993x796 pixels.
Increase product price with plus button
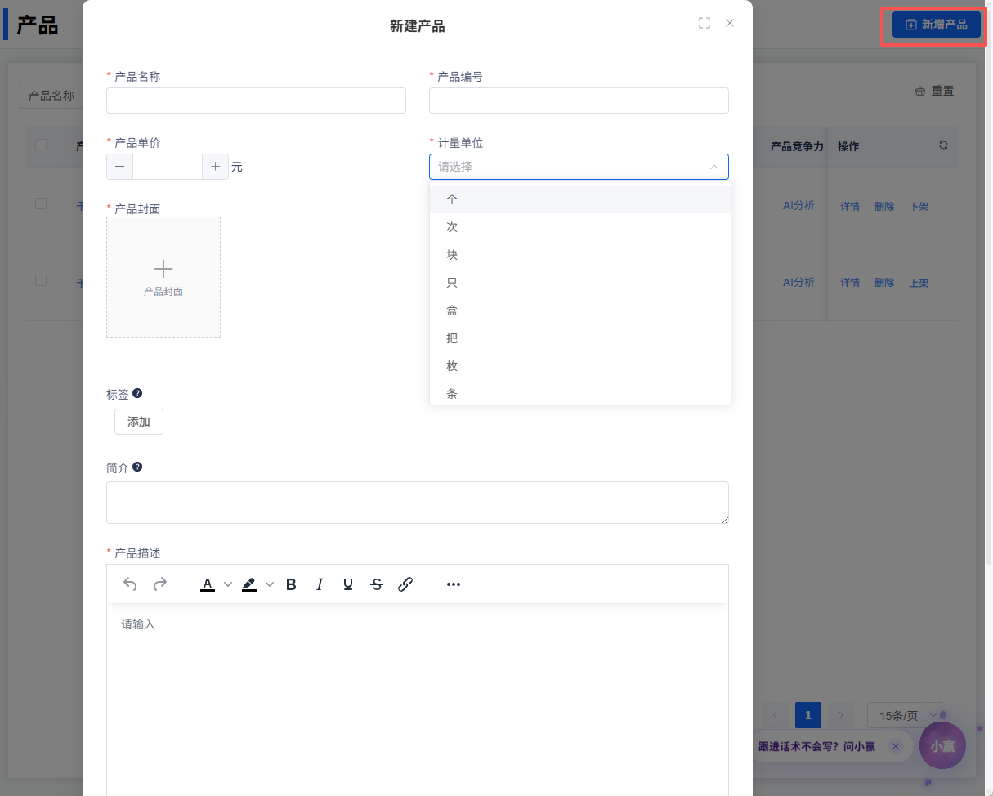(x=215, y=167)
